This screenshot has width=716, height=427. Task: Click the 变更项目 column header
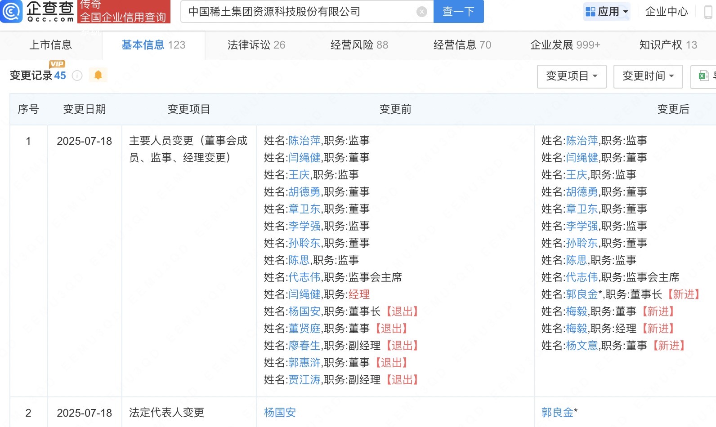coord(189,109)
